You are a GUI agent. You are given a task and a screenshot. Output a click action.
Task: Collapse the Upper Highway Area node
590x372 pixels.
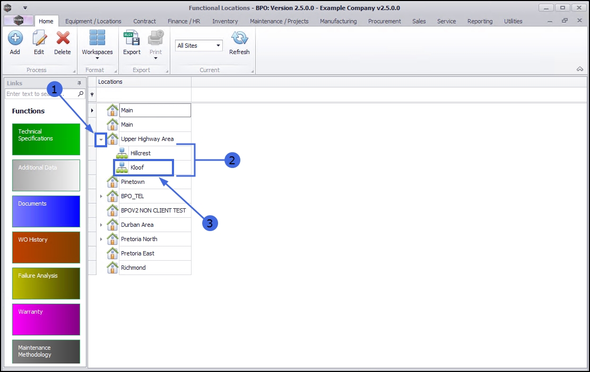(101, 139)
